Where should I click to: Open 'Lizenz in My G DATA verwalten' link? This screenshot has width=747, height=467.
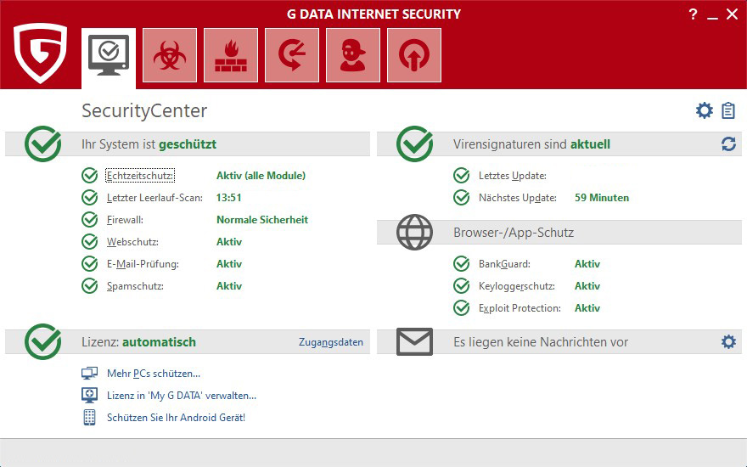pyautogui.click(x=181, y=396)
